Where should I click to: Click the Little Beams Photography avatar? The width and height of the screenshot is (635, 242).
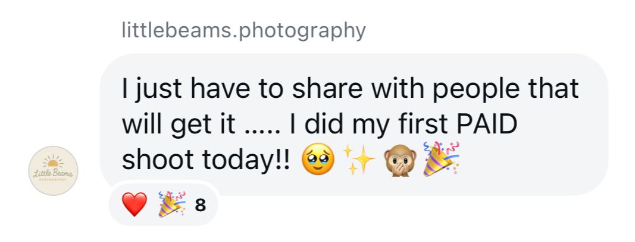pyautogui.click(x=54, y=171)
